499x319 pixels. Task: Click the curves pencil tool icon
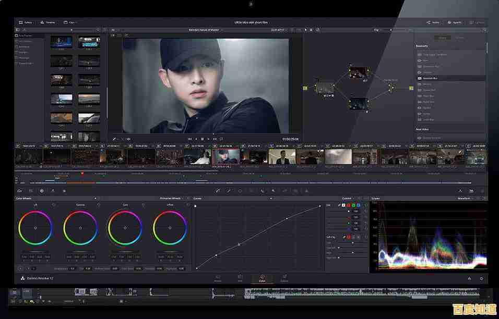pos(339,205)
